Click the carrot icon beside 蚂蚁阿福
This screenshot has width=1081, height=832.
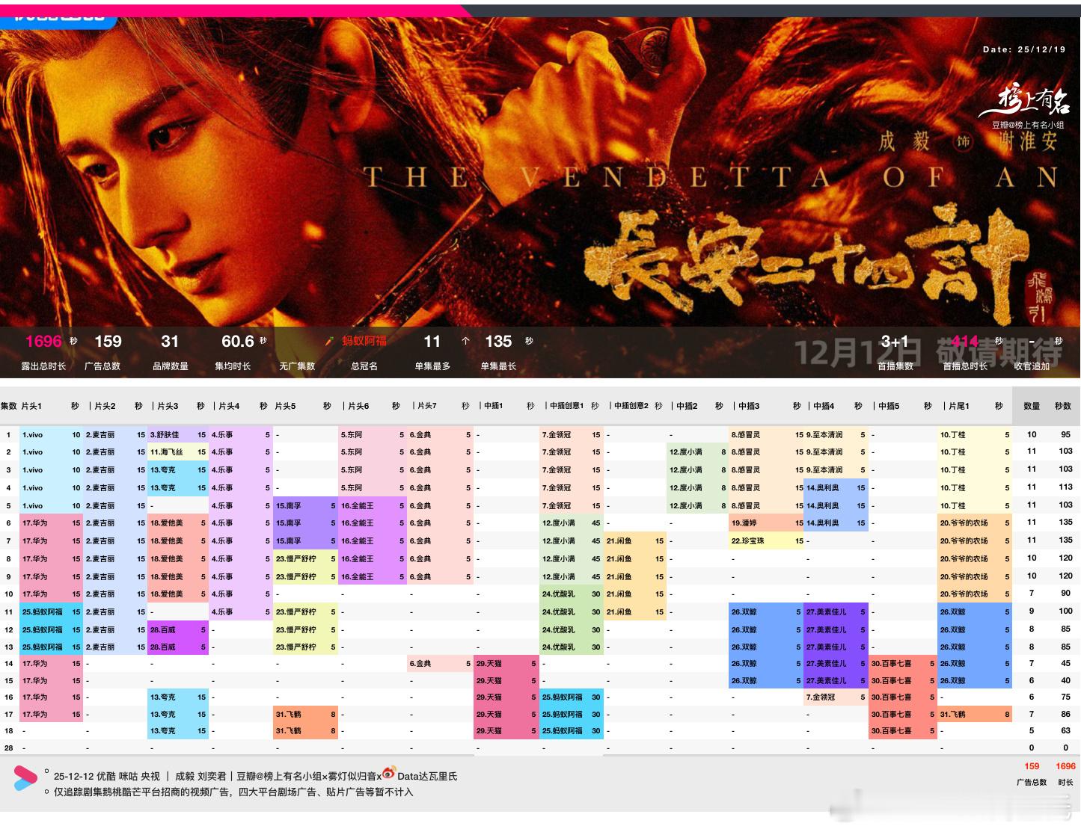329,341
